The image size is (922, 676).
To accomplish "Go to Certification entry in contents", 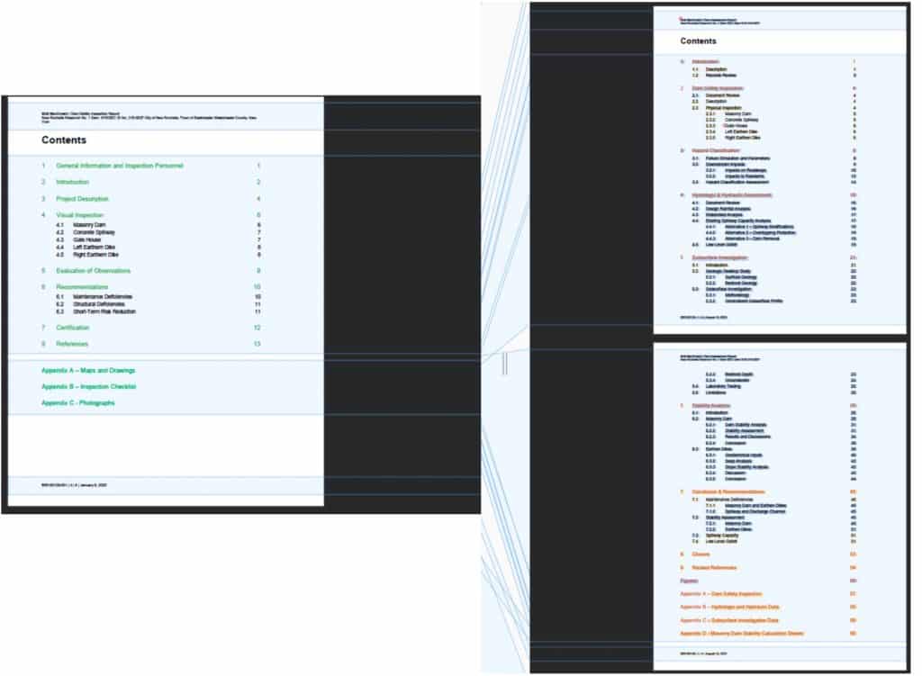I will 72,329.
